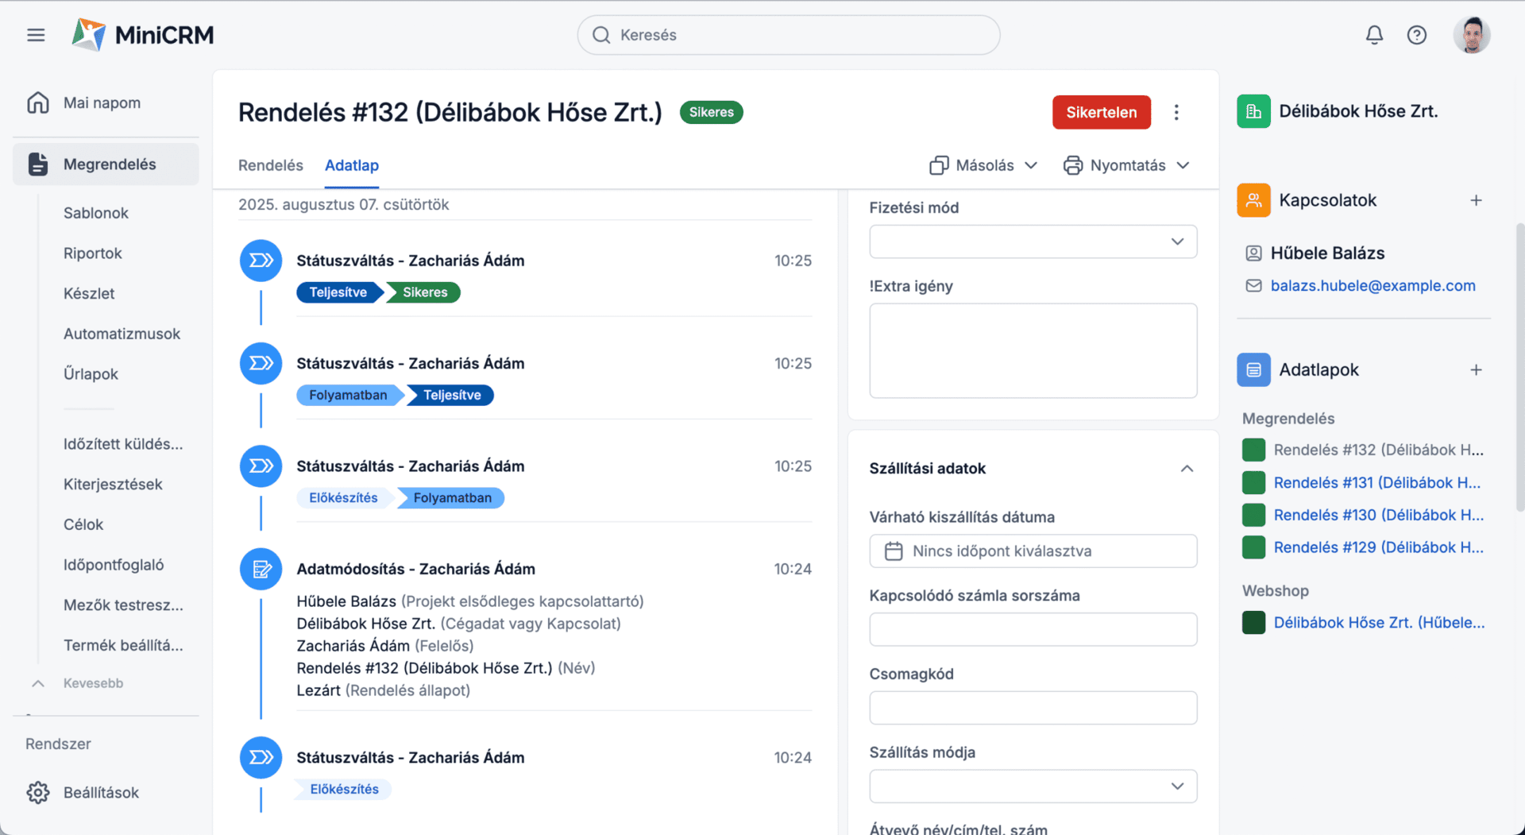
Task: Click the MiniCRM logo
Action: (143, 35)
